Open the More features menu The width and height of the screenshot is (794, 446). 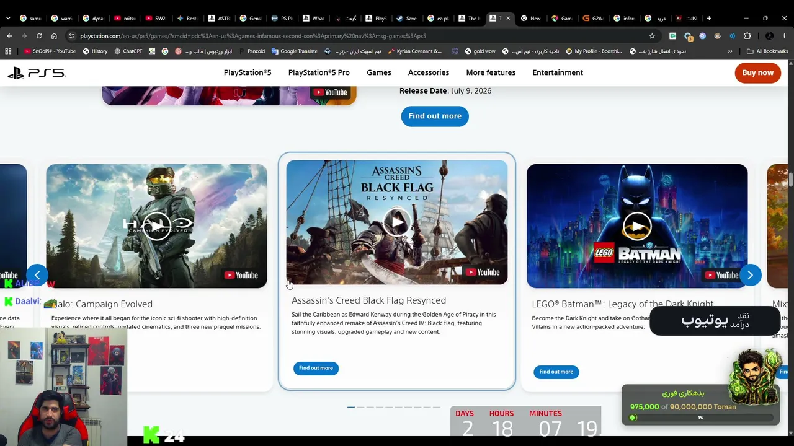click(491, 72)
